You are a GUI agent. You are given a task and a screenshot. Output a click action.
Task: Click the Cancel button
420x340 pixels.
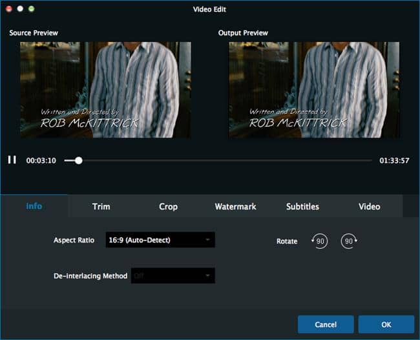pyautogui.click(x=326, y=324)
